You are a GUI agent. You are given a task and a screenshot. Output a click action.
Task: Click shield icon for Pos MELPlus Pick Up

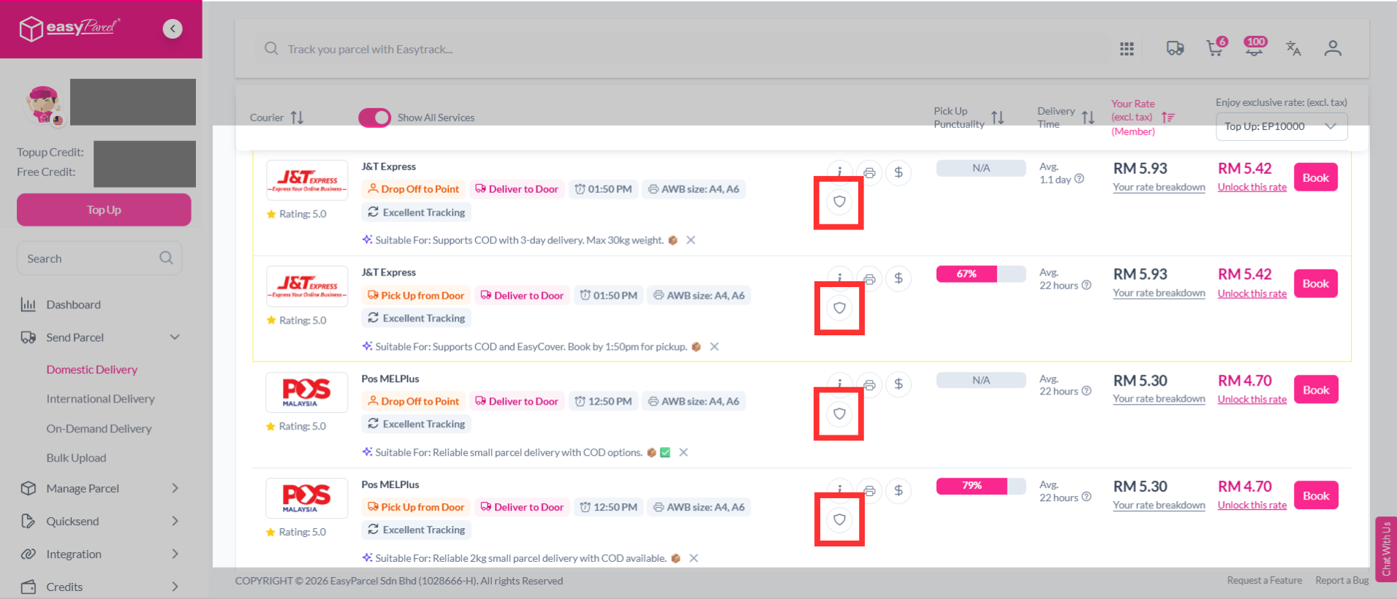(839, 520)
